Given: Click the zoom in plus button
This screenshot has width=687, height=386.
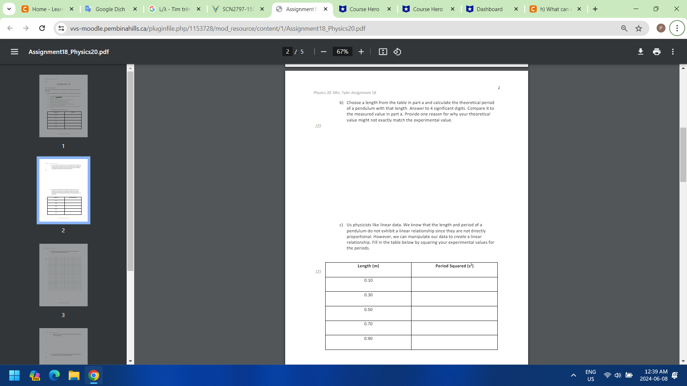Looking at the screenshot, I should [x=361, y=52].
